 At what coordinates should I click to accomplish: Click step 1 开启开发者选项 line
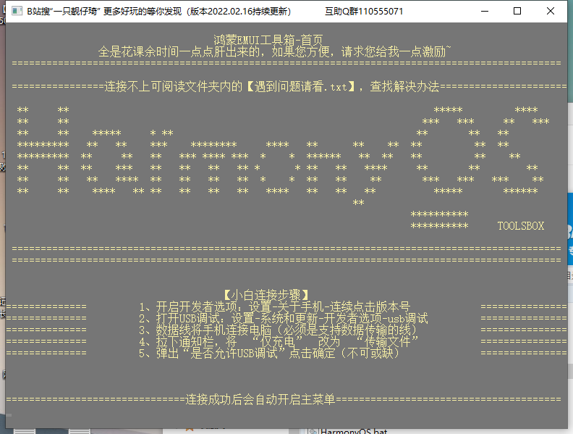275,306
